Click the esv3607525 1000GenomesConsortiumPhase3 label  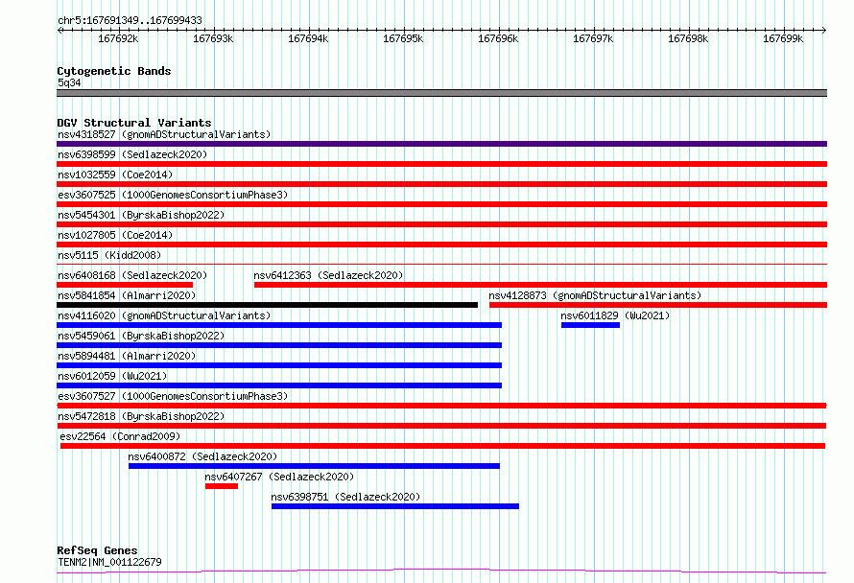point(173,195)
